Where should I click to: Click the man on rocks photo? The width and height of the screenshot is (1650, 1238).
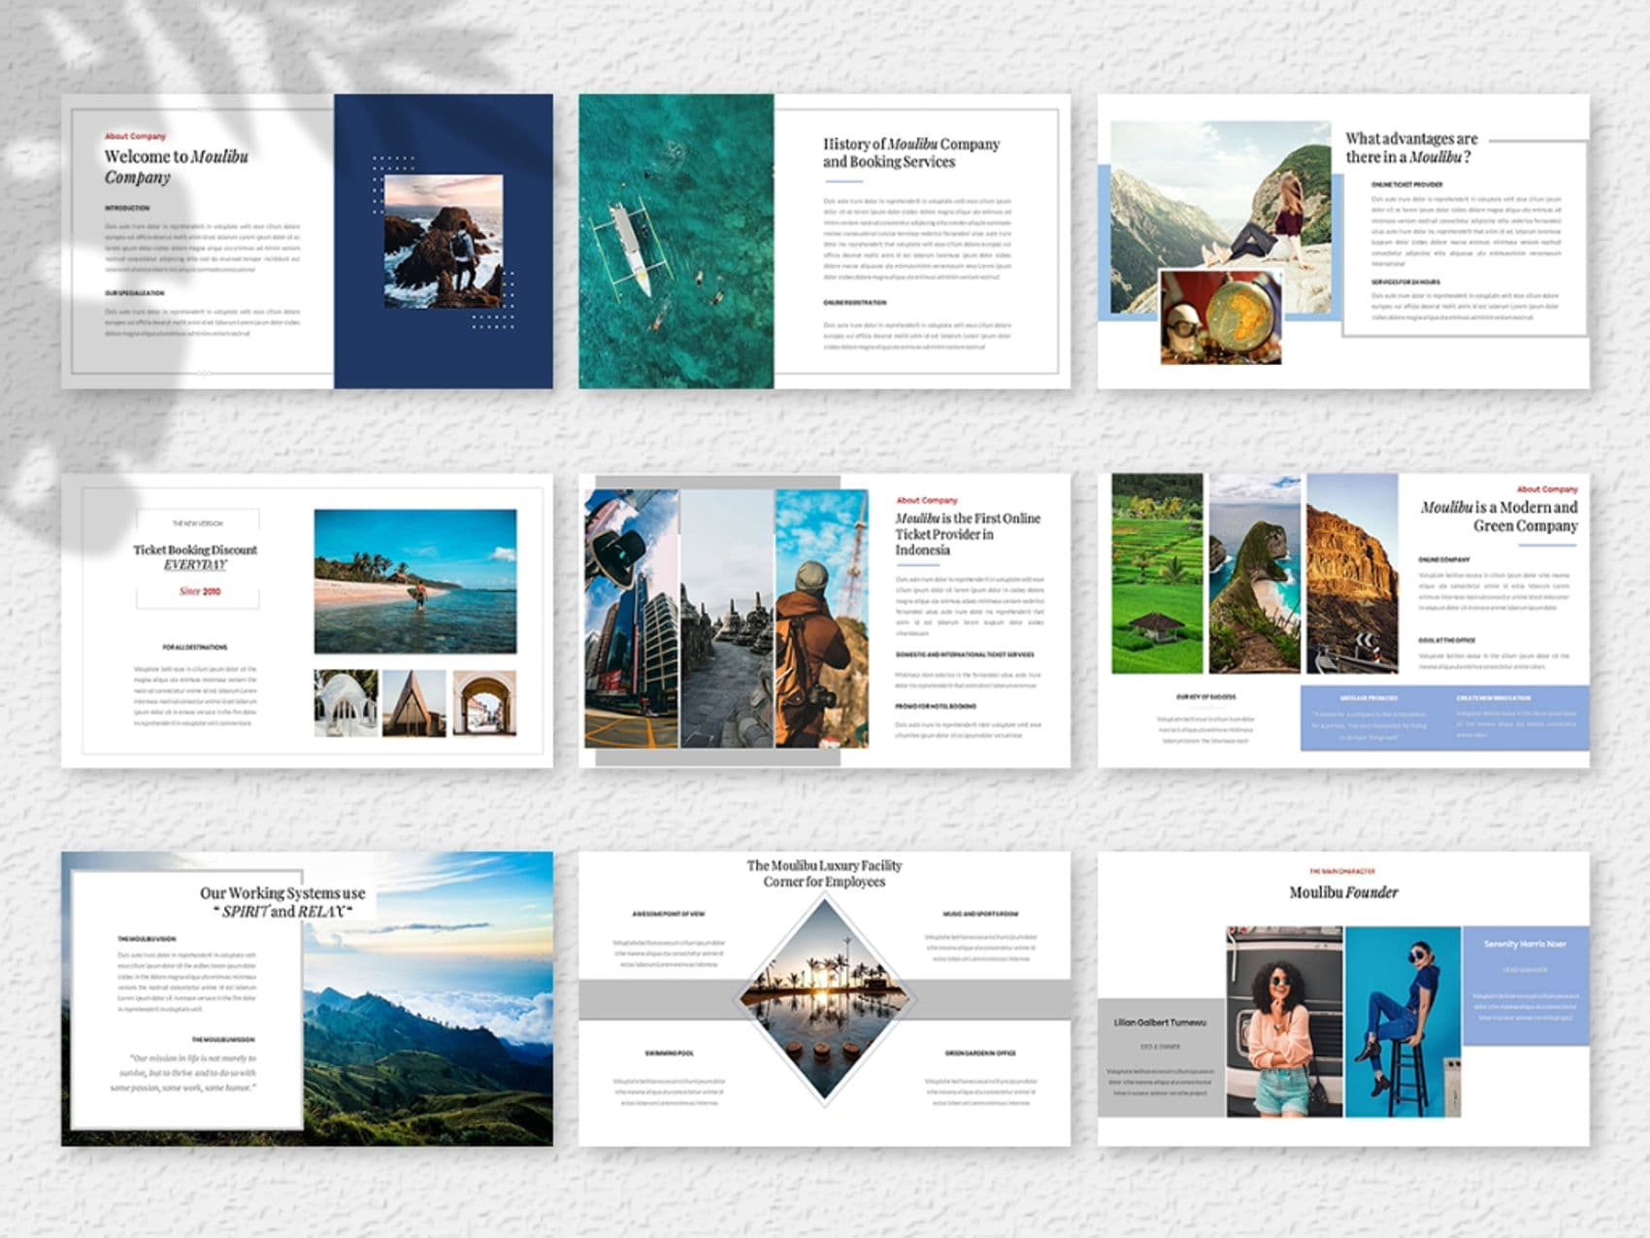tap(444, 242)
